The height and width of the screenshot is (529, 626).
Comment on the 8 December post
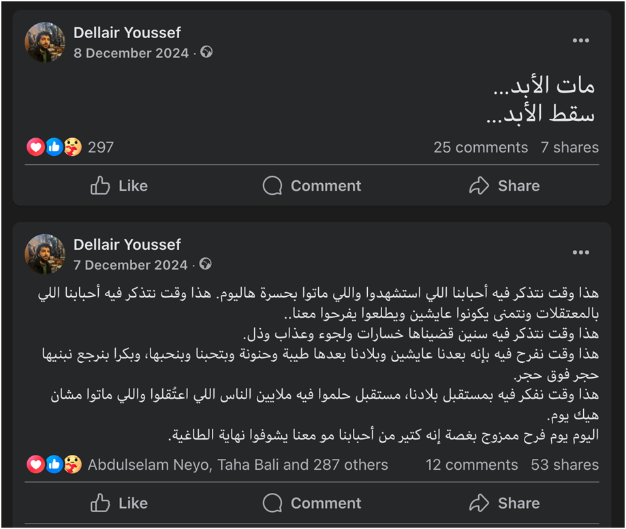[x=312, y=186]
